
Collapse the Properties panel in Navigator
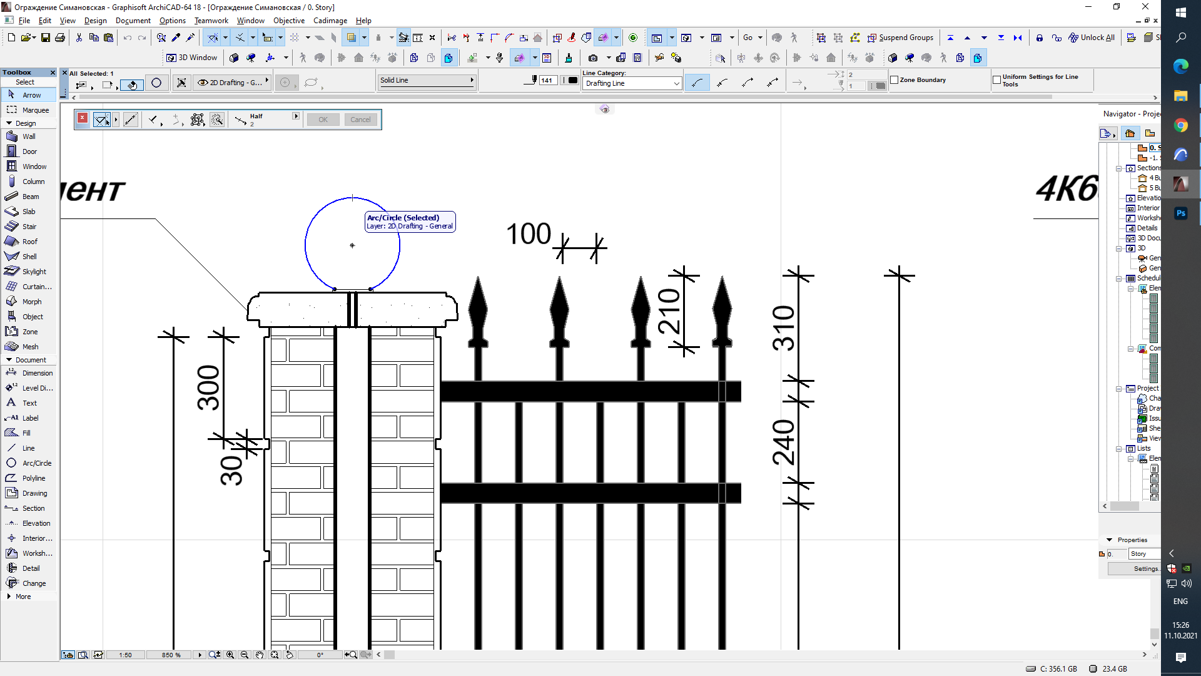[1110, 540]
